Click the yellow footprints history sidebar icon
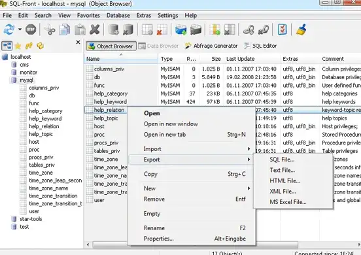Screen dimensions: 361x255 tap(29, 46)
